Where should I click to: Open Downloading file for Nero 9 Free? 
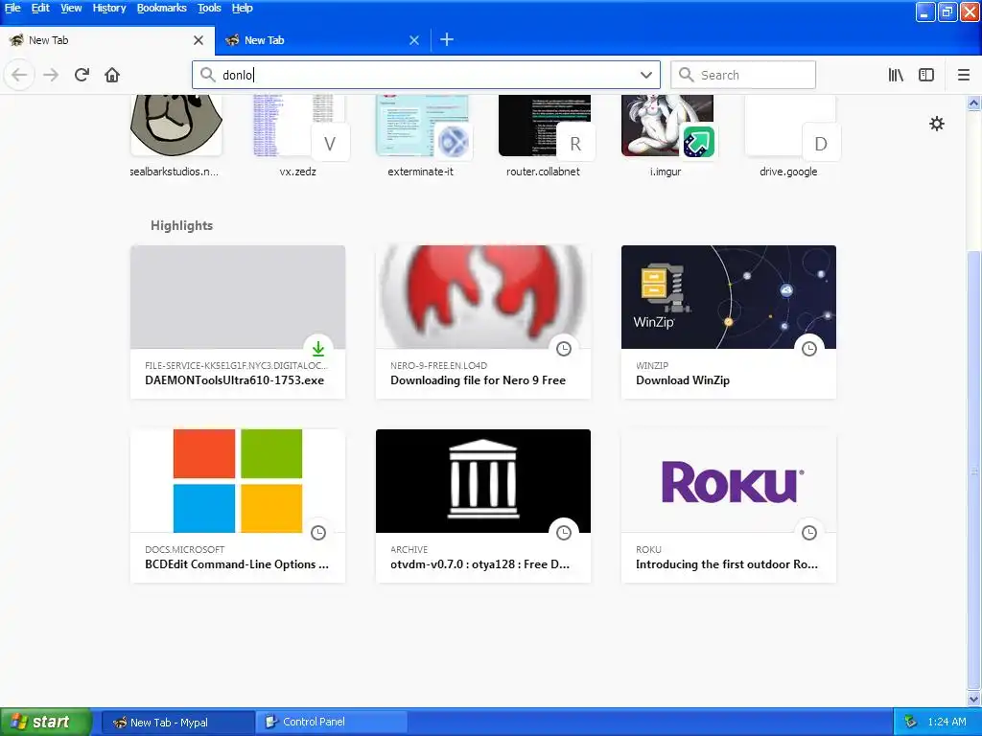point(483,322)
